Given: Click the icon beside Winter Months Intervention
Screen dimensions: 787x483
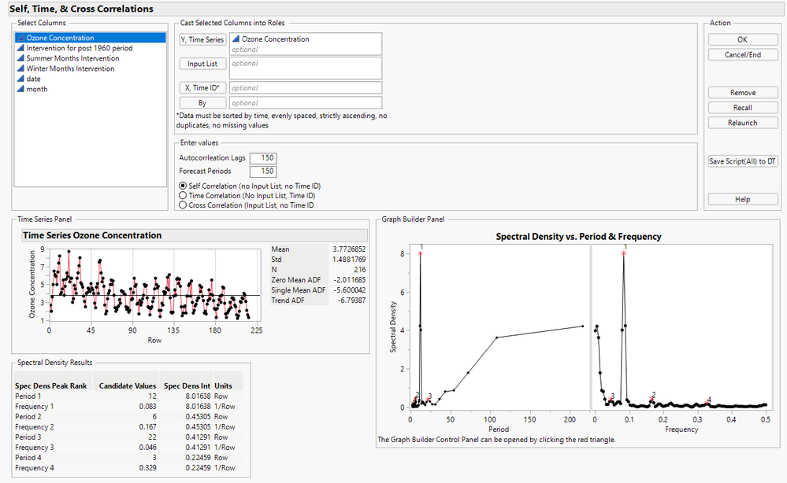Looking at the screenshot, I should click(21, 68).
